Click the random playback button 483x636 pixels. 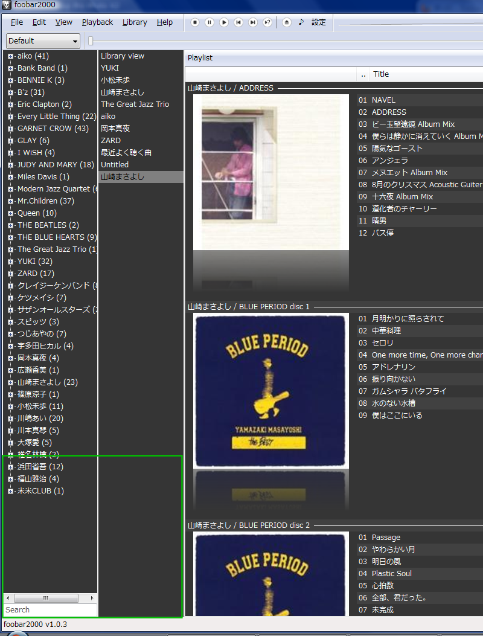(267, 22)
